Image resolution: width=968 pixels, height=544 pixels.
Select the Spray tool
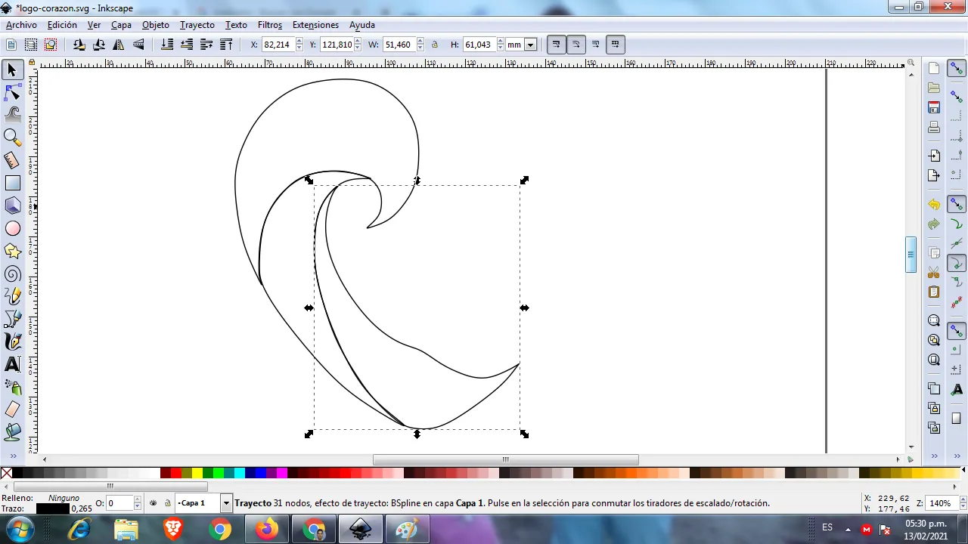tap(12, 387)
